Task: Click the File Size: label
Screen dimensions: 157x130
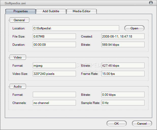Action: coord(19,37)
